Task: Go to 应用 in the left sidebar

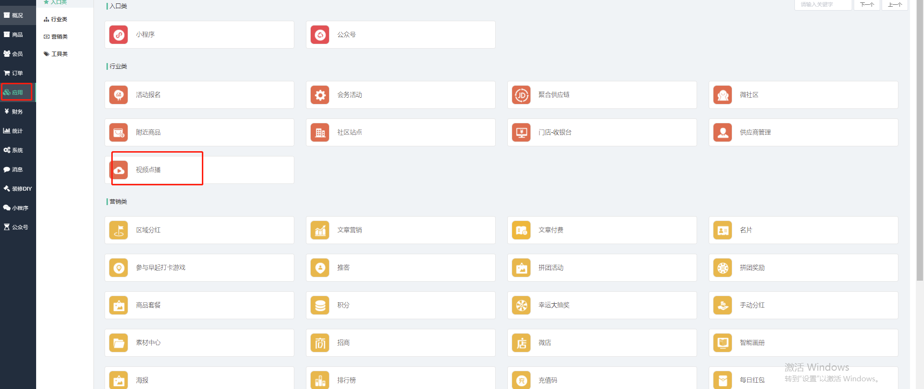Action: pos(17,92)
